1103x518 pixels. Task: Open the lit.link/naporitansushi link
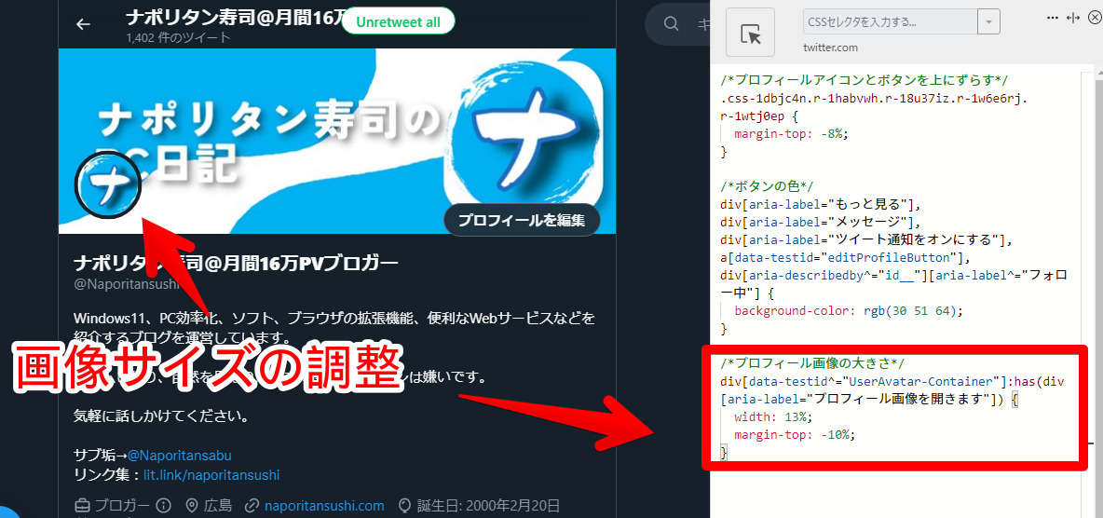point(211,475)
